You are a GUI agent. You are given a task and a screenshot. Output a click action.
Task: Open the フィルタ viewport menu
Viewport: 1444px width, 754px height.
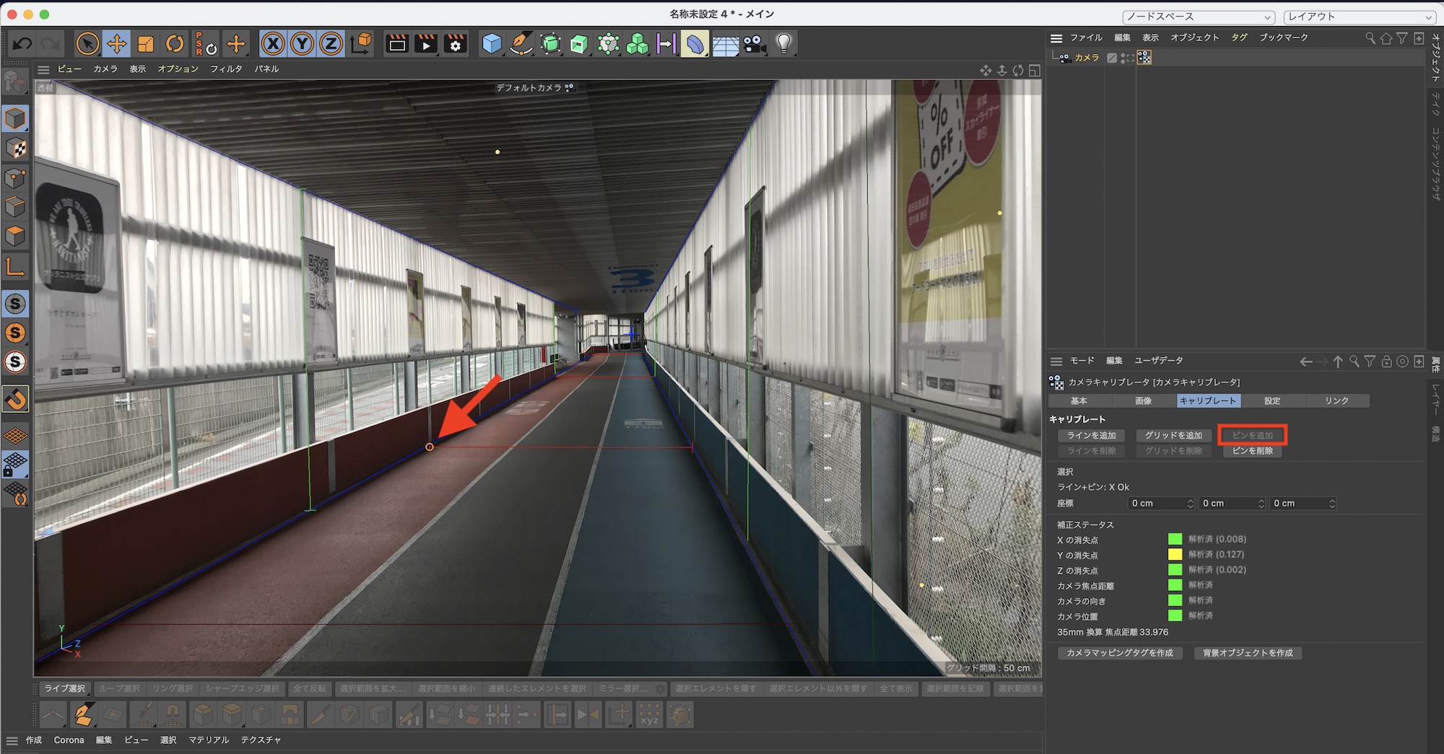pos(226,69)
